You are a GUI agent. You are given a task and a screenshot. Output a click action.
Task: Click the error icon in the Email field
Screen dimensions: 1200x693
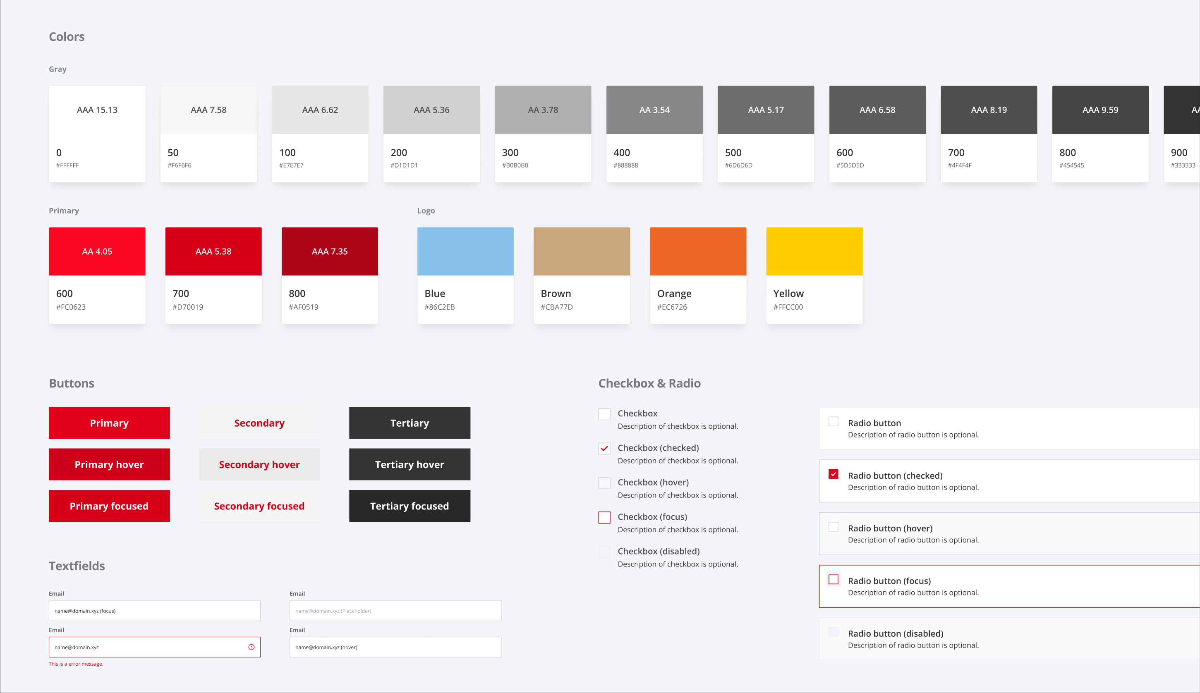coord(251,647)
